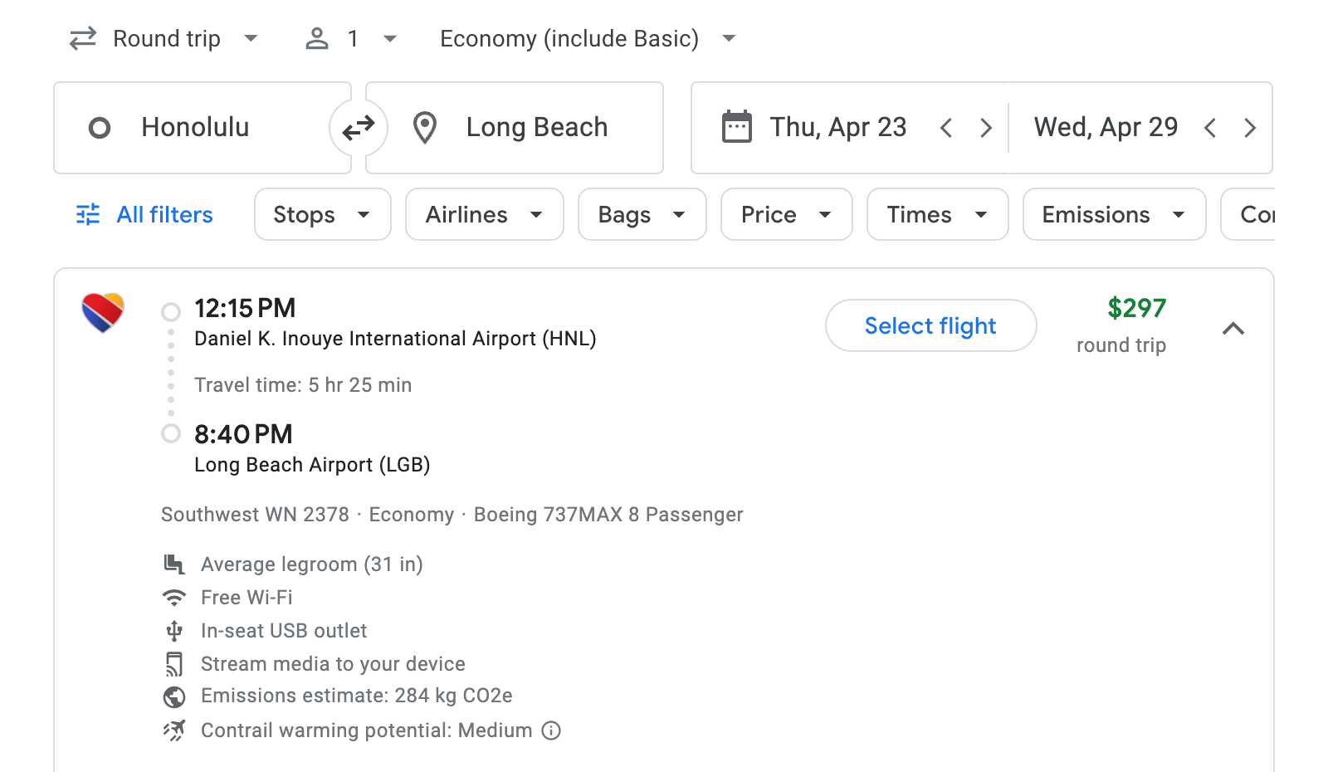1328x772 pixels.
Task: Collapse the Southwest flight details
Action: (1234, 329)
